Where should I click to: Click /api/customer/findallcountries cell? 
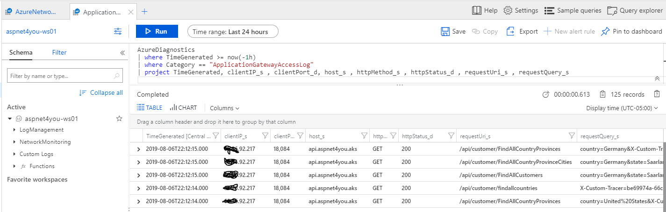(499, 188)
